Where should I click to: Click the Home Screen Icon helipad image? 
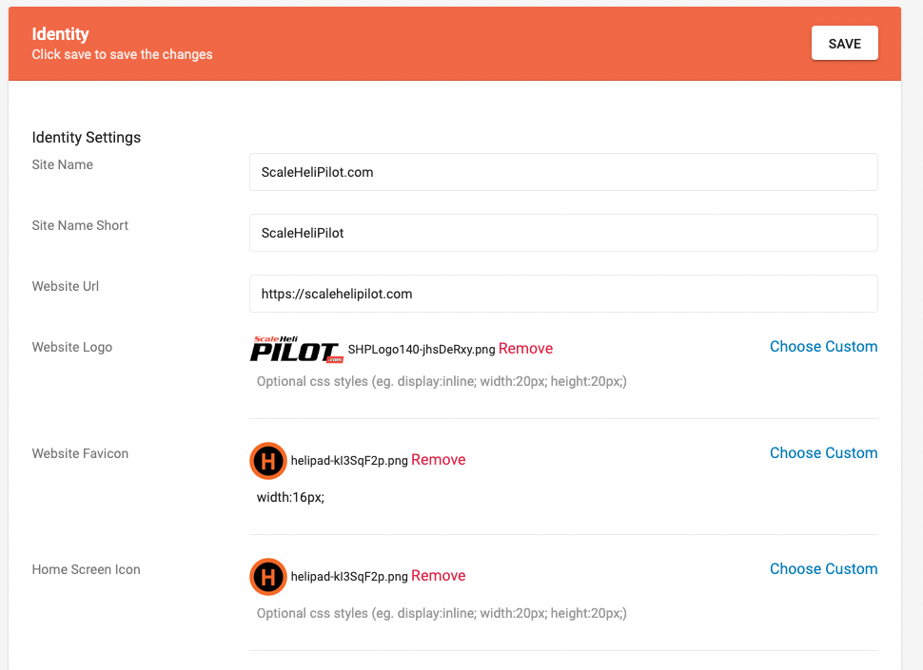267,577
